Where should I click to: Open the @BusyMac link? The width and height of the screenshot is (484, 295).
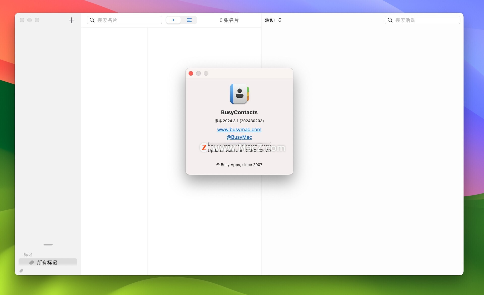coord(239,137)
